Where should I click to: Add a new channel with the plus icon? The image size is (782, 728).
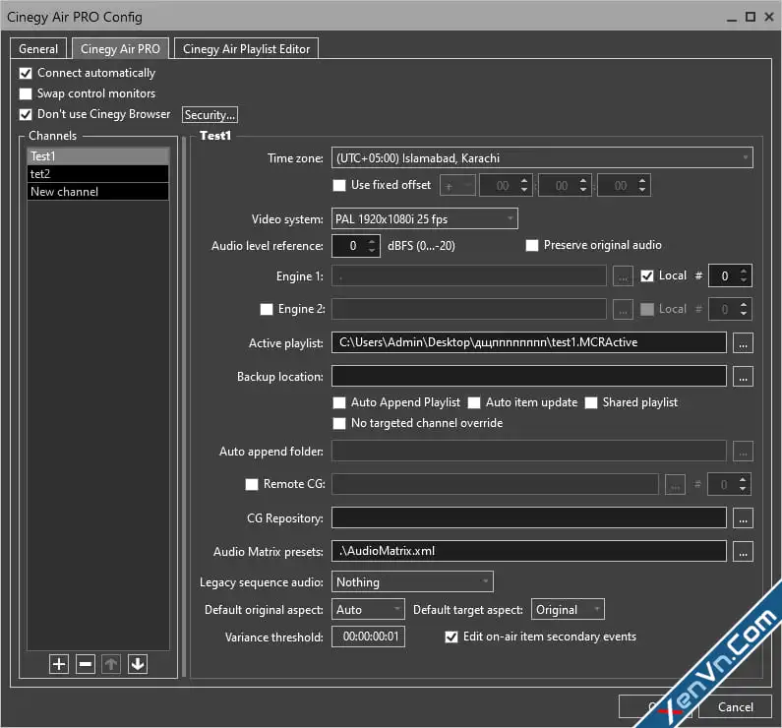point(59,664)
